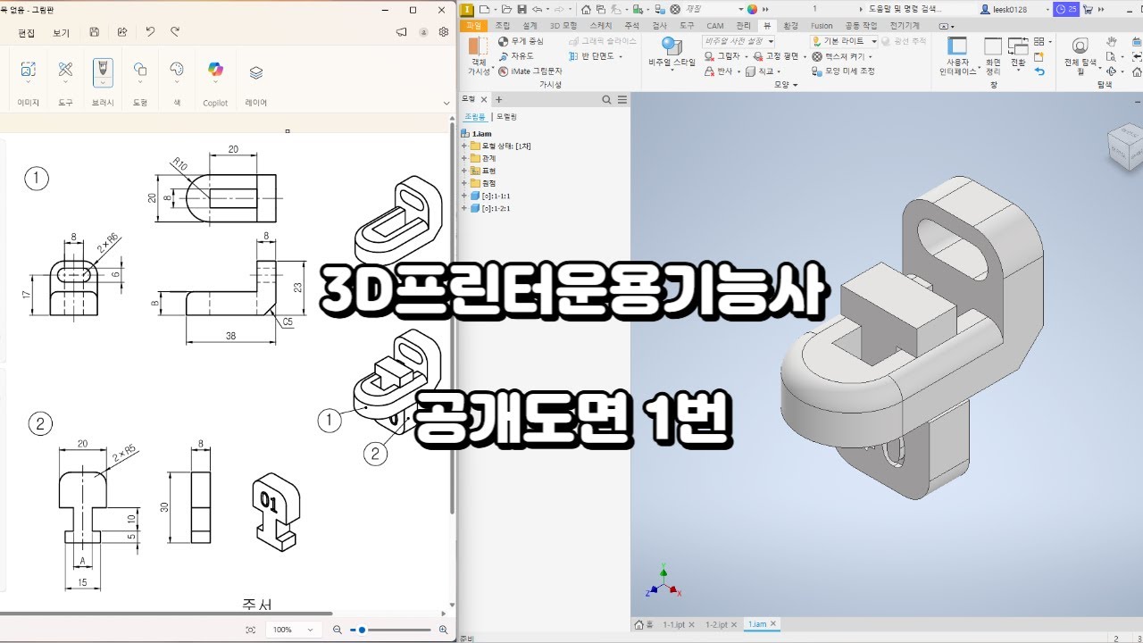
Task: Expand the [o]:1-2:1 component node
Action: tap(464, 208)
